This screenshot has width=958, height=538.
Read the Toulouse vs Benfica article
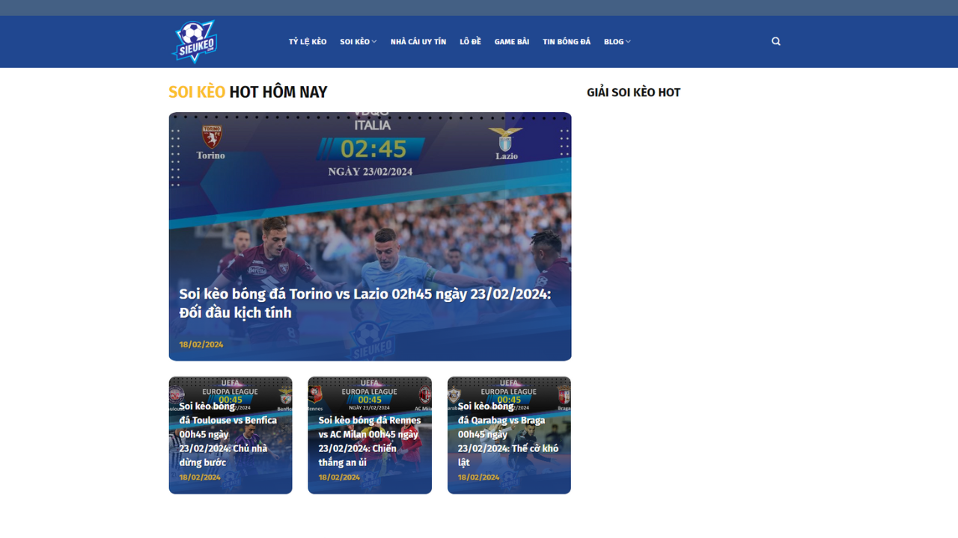click(x=228, y=434)
